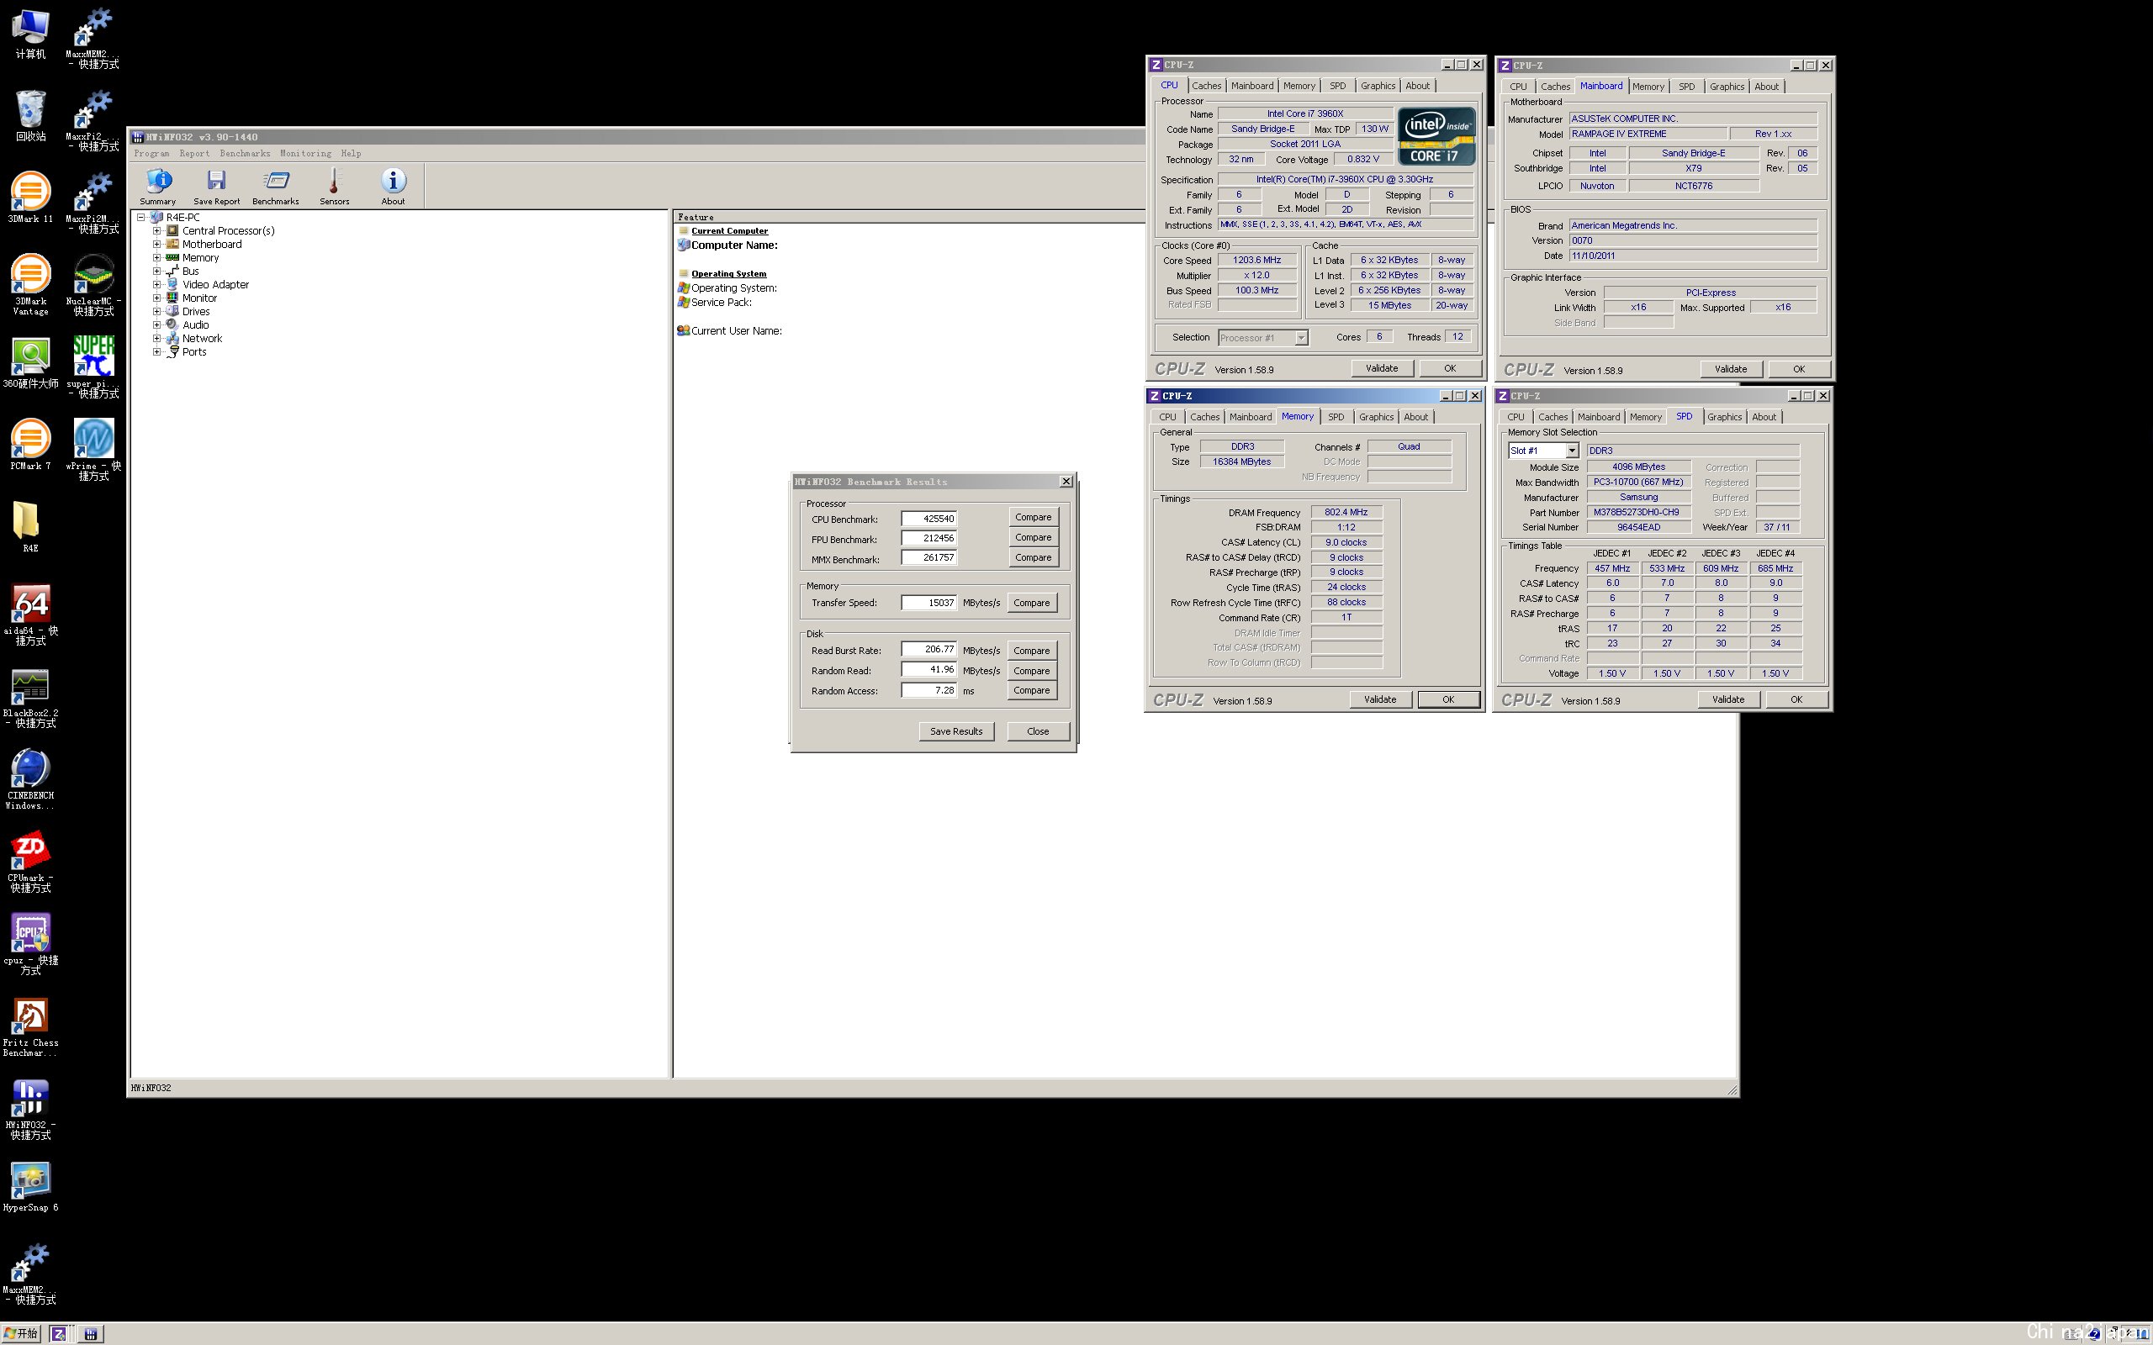Click Save Results in benchmark dialog

tap(956, 731)
